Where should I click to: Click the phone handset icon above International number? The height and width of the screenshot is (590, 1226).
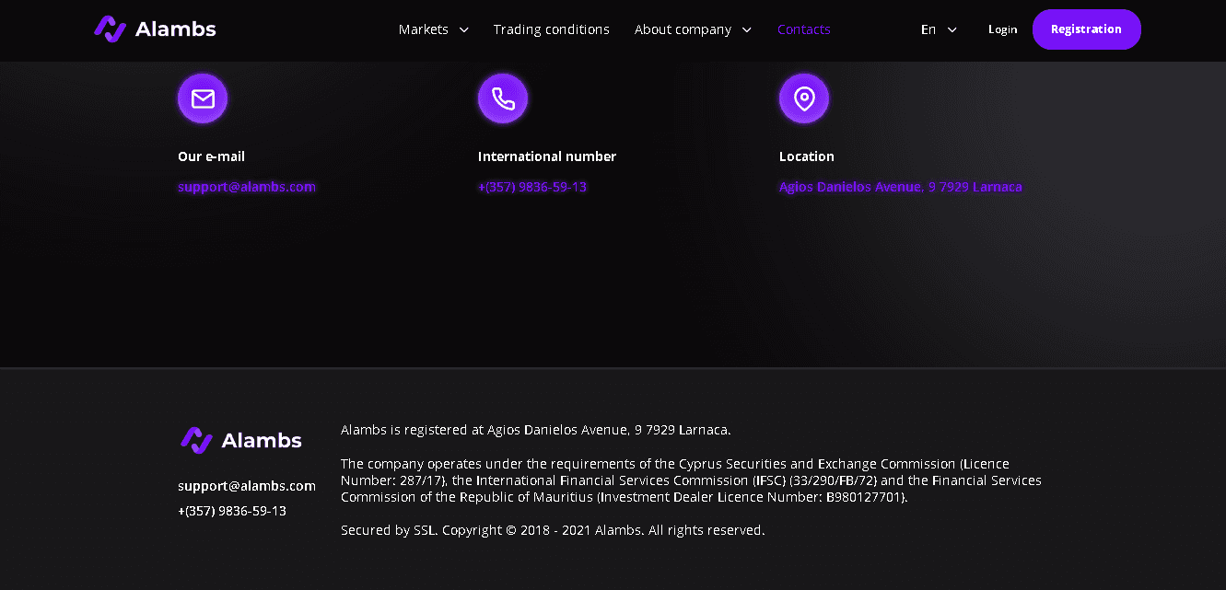tap(503, 98)
